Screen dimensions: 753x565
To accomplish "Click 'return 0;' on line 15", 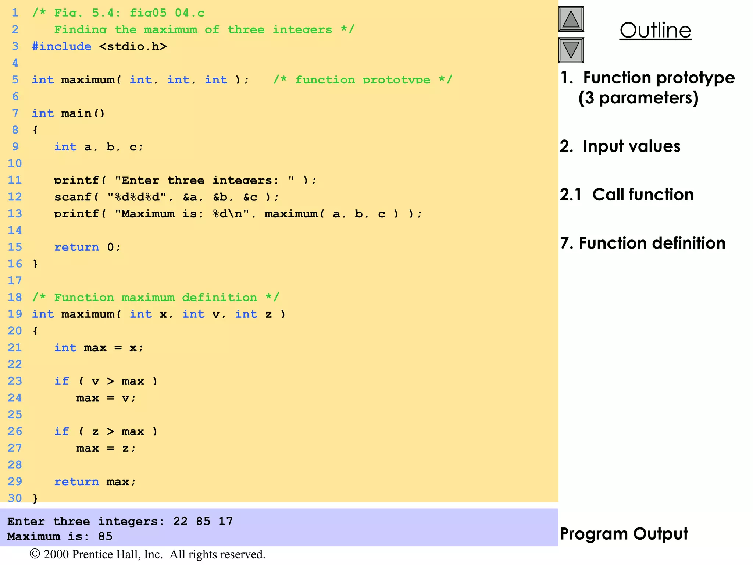I will click(88, 247).
